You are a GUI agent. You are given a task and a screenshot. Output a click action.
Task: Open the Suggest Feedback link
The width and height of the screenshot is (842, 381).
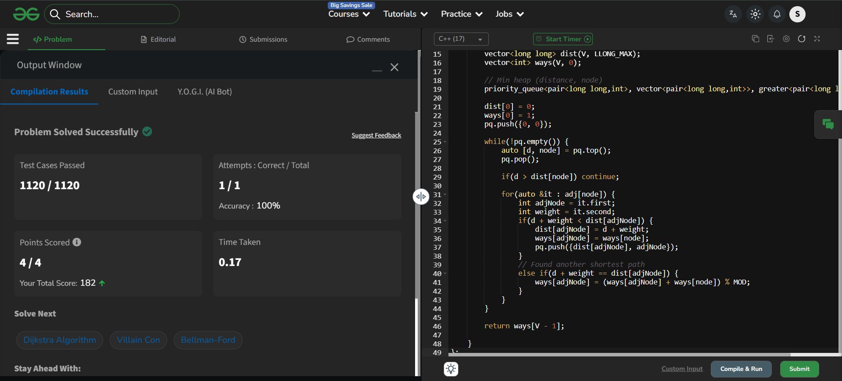tap(376, 135)
